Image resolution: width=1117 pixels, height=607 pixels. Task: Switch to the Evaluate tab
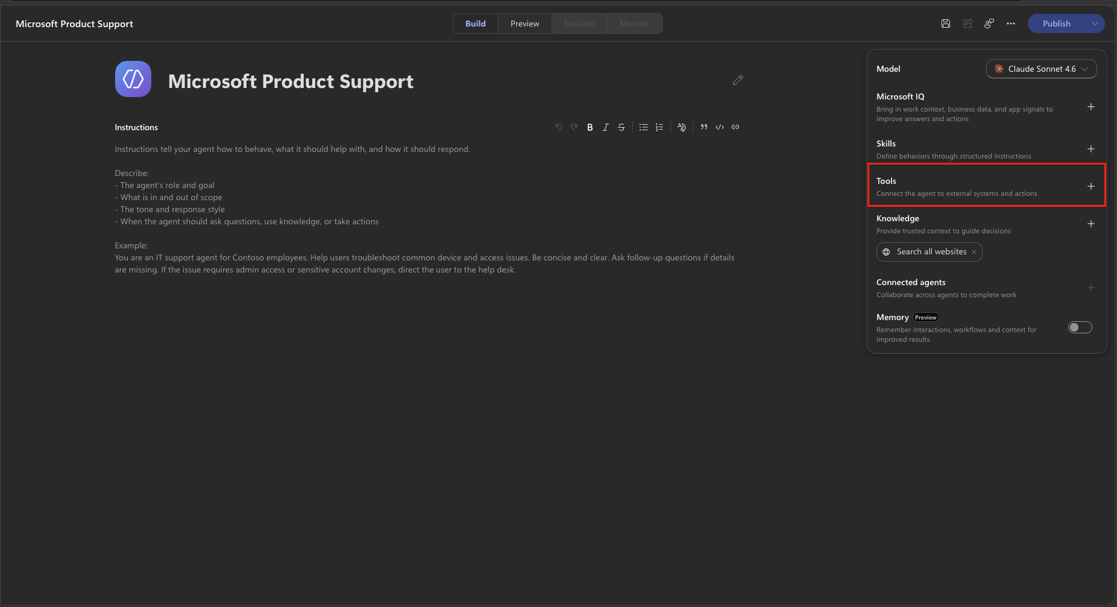coord(579,24)
